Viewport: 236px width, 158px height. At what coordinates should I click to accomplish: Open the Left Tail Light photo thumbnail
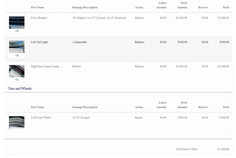click(17, 47)
